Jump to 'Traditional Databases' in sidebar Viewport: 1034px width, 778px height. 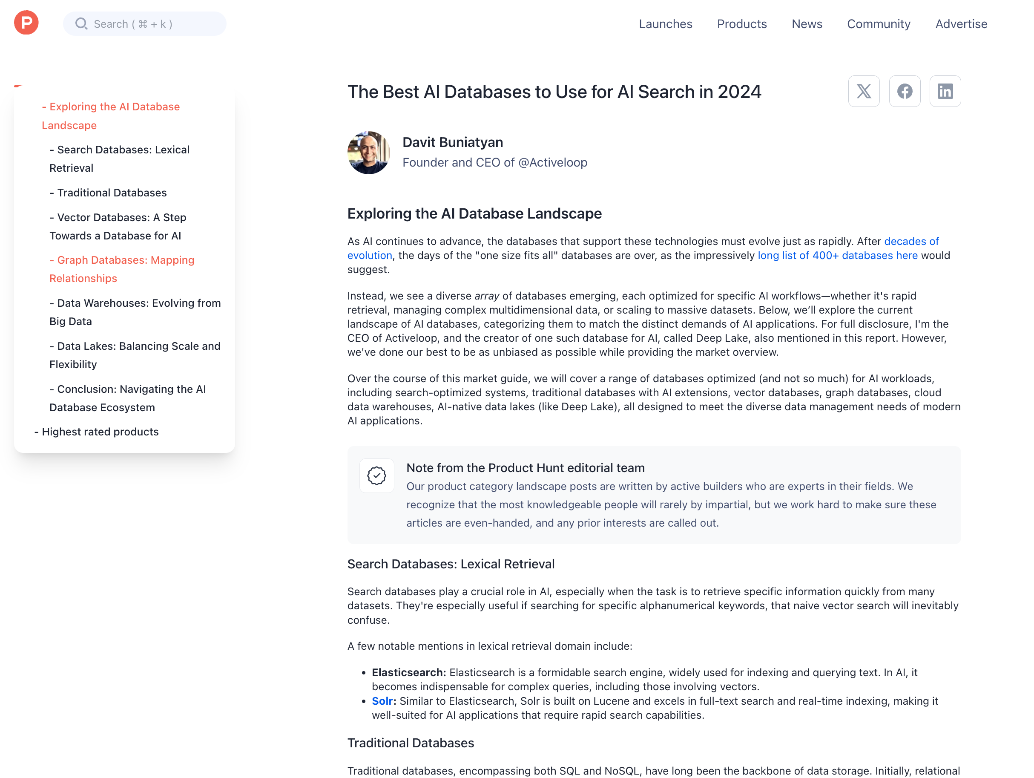click(x=108, y=193)
